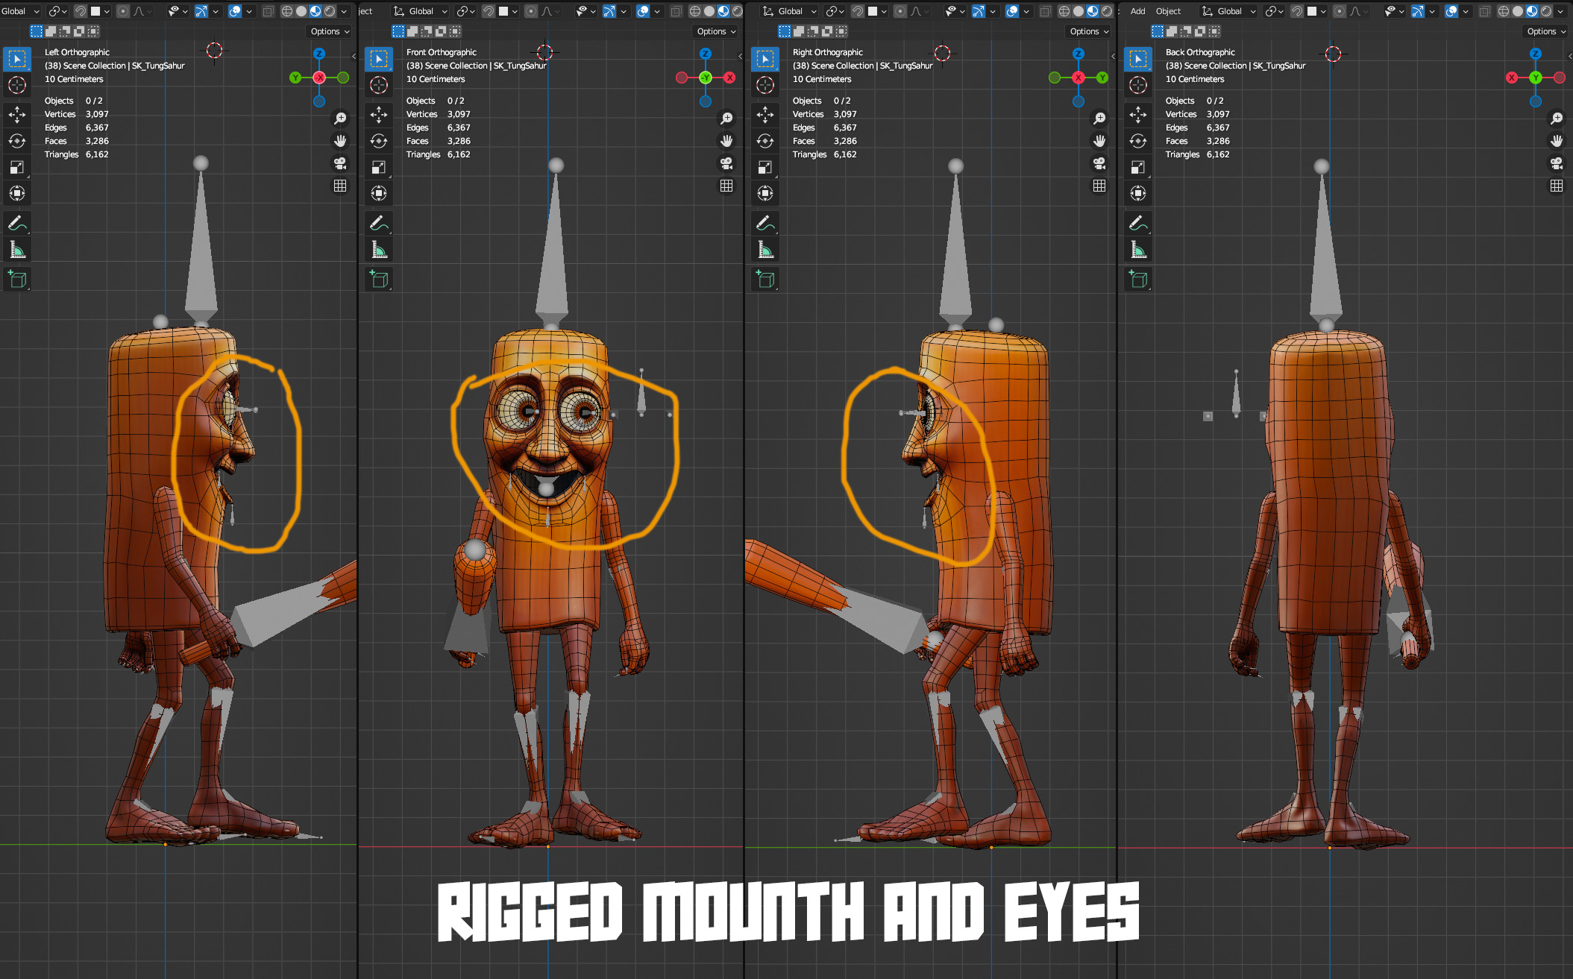
Task: Open pivot point dropdown in Left Orthographic viewport
Action: (57, 11)
